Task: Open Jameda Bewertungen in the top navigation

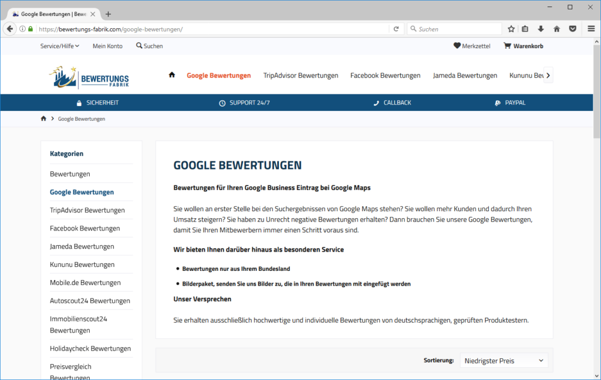Action: (x=465, y=76)
